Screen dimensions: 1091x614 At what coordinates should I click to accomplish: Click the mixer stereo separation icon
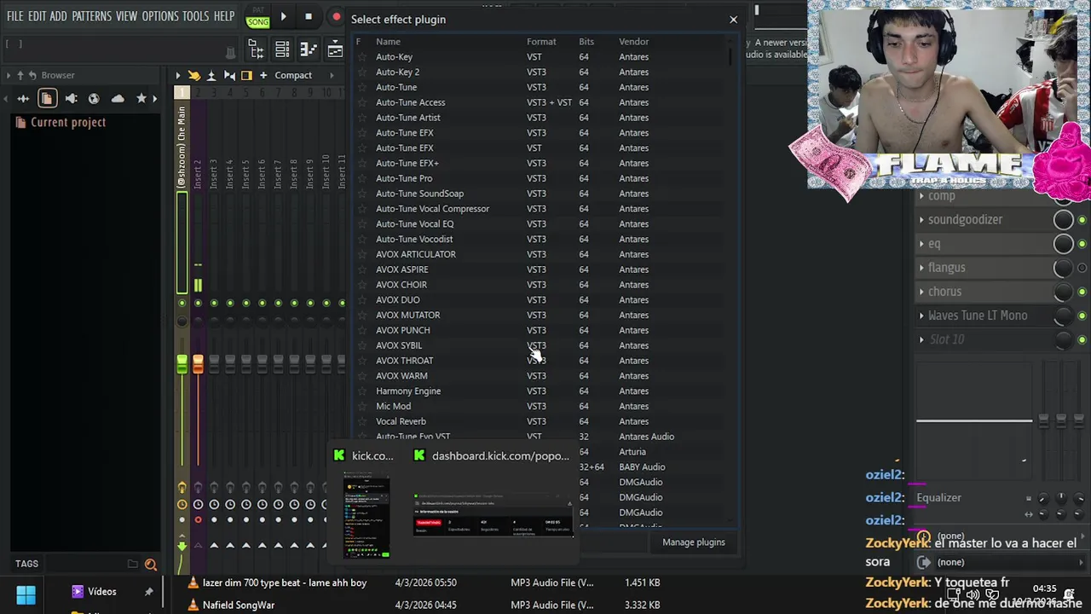(x=229, y=75)
